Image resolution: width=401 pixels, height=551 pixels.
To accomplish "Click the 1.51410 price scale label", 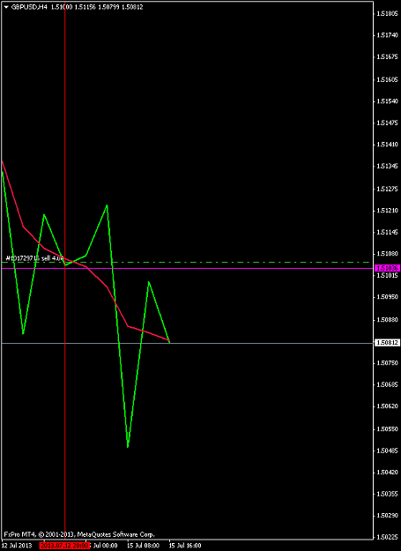I will (388, 144).
